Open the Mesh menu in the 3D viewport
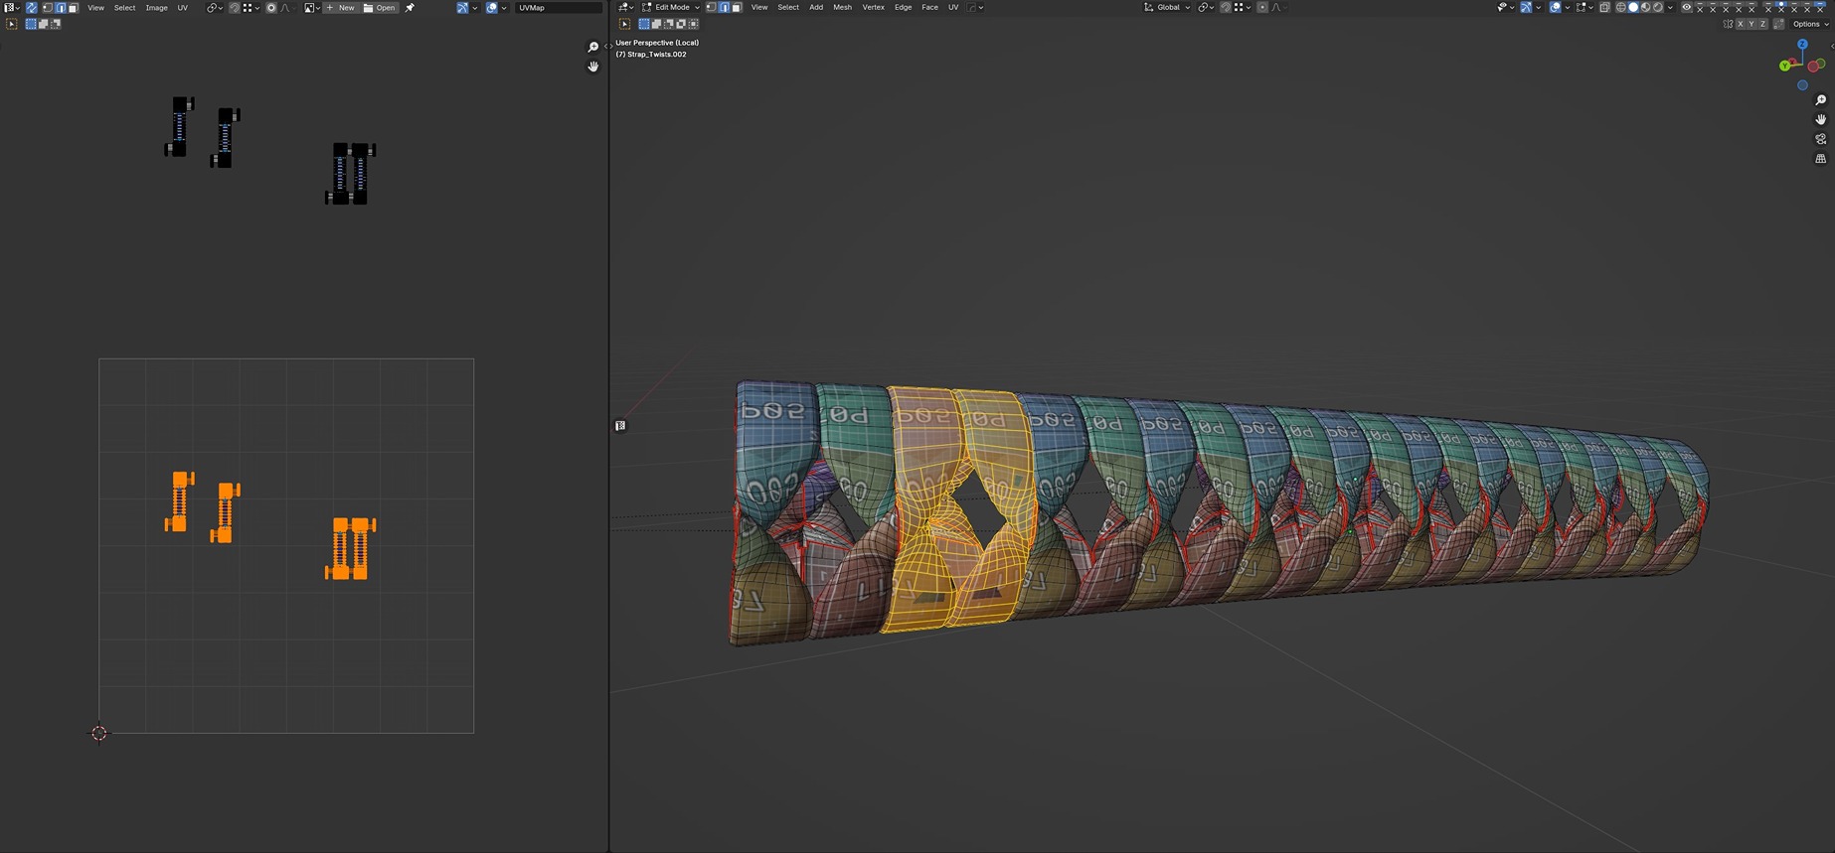Viewport: 1835px width, 853px height. pos(842,8)
